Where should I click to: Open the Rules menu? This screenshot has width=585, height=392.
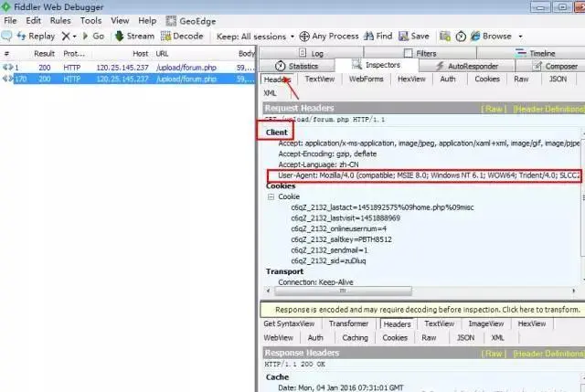pos(60,21)
